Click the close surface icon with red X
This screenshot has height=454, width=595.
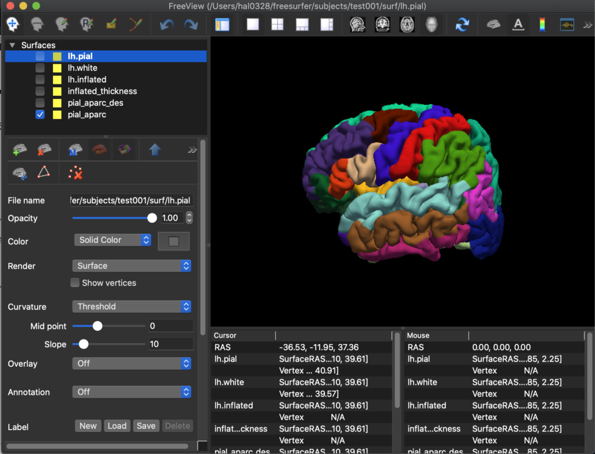click(x=44, y=150)
